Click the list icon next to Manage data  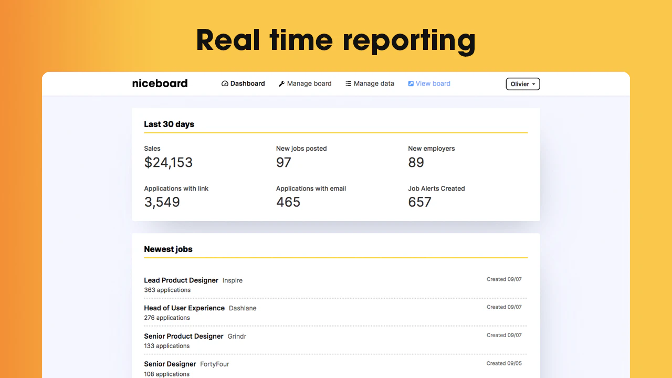pos(348,83)
